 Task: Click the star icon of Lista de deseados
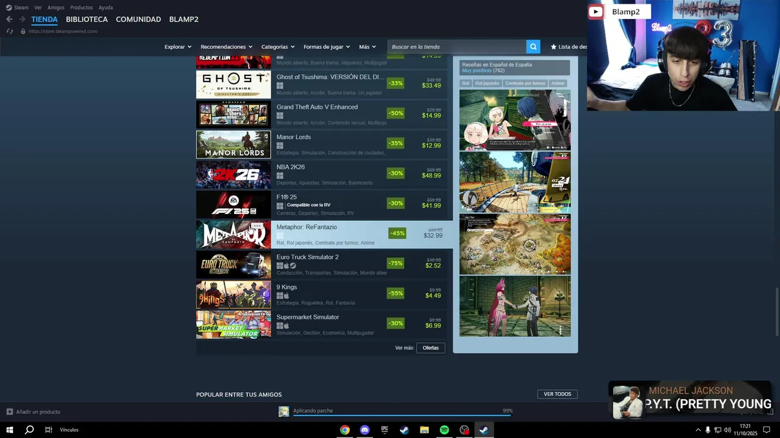coord(553,47)
